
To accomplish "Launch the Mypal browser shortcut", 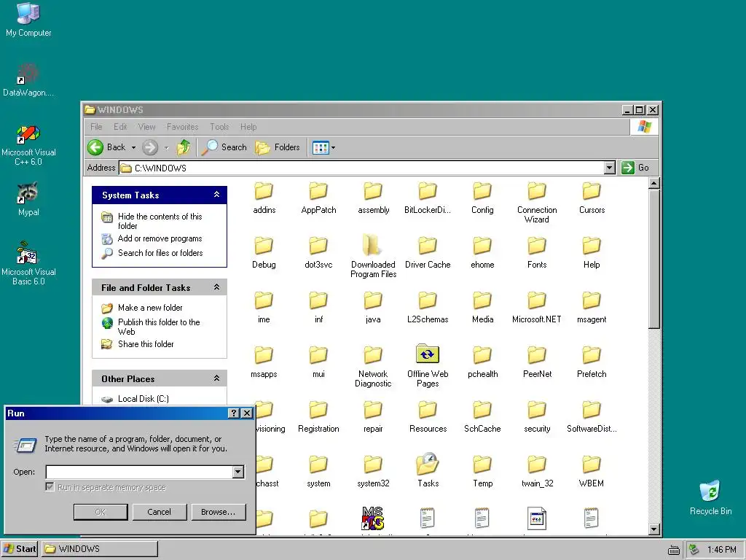I will pos(28,199).
